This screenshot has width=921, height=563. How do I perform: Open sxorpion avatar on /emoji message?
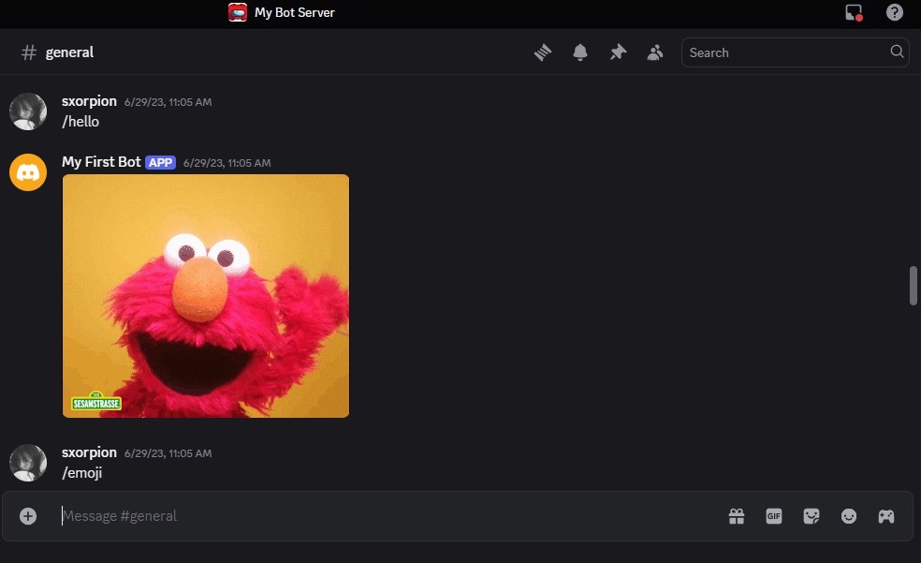(28, 463)
